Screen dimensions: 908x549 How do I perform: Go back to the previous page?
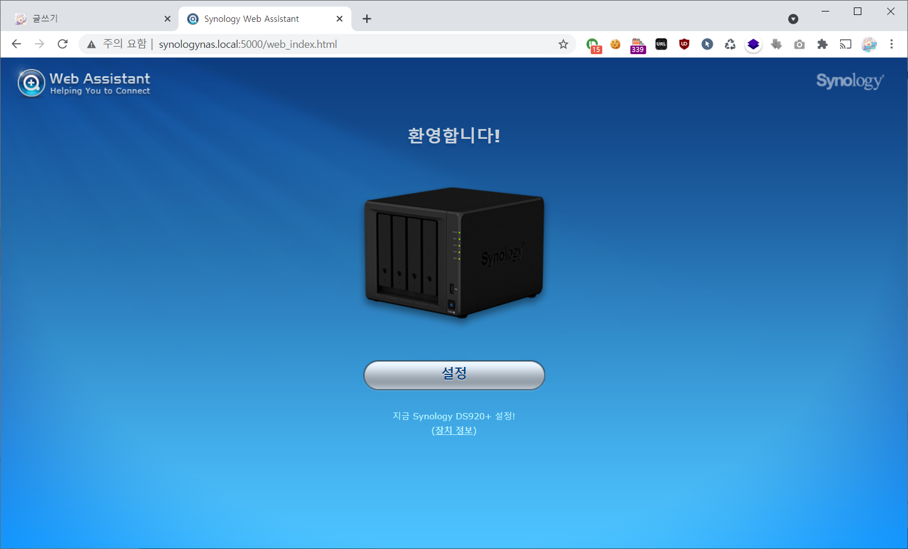click(x=16, y=44)
